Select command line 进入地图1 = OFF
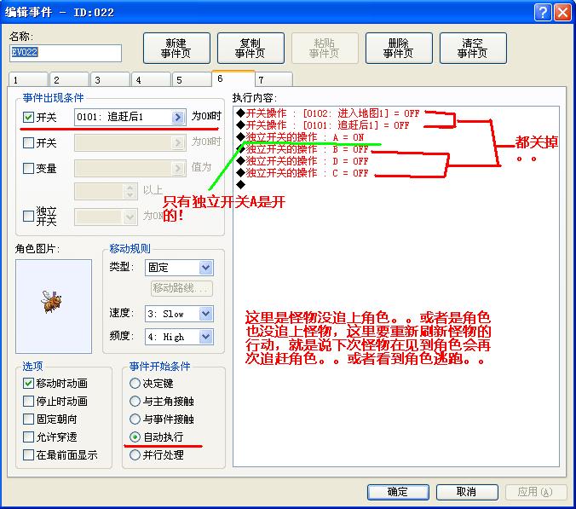This screenshot has height=509, width=576. coord(328,113)
